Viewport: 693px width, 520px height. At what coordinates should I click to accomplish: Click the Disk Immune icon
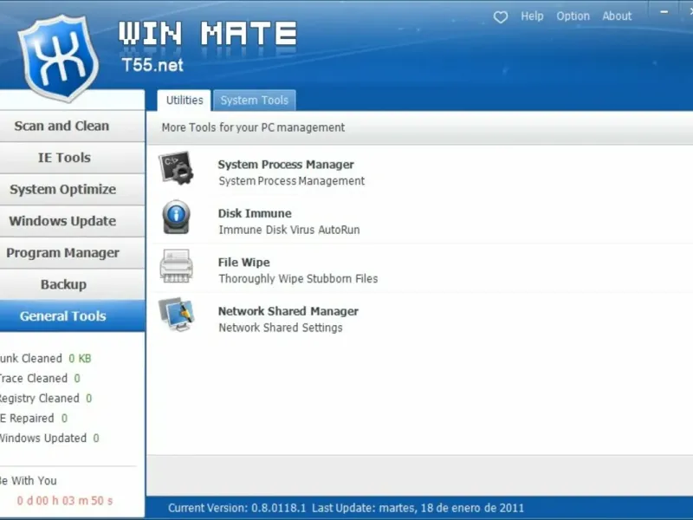point(177,218)
